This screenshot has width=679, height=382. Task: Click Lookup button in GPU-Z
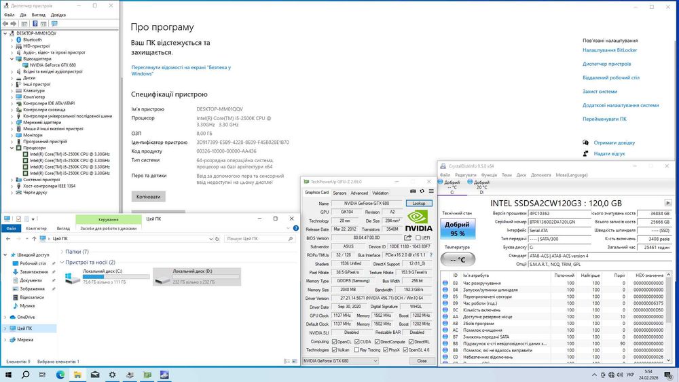tap(419, 203)
